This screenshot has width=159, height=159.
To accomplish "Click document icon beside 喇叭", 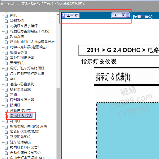I will [x=6, y=16].
